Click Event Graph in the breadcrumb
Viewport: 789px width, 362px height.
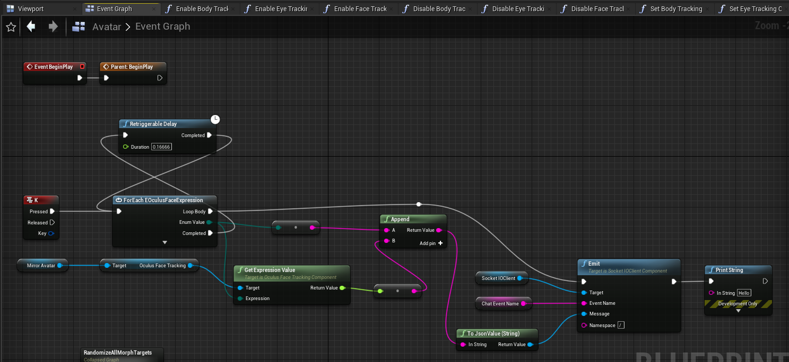[162, 26]
